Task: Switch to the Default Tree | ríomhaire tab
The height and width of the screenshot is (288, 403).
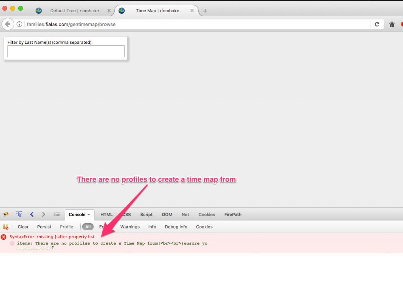Action: pos(75,11)
